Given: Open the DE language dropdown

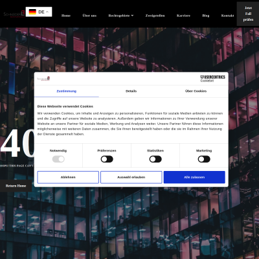Looking at the screenshot, I should point(39,12).
